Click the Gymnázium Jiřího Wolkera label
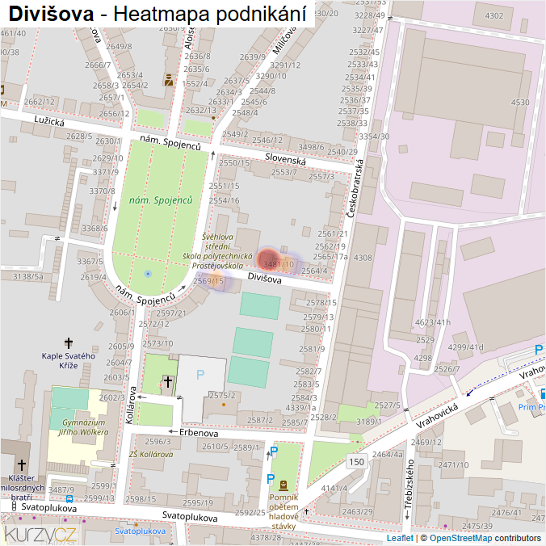This screenshot has width=546, height=546. tap(83, 427)
